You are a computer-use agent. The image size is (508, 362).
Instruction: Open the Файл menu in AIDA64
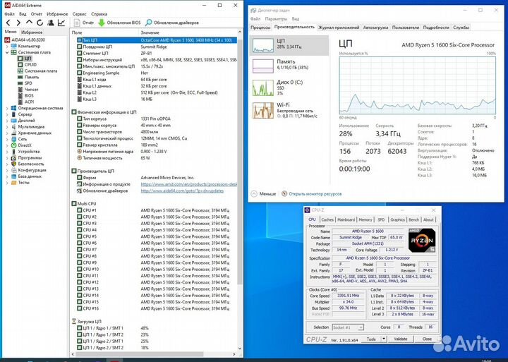click(x=9, y=14)
